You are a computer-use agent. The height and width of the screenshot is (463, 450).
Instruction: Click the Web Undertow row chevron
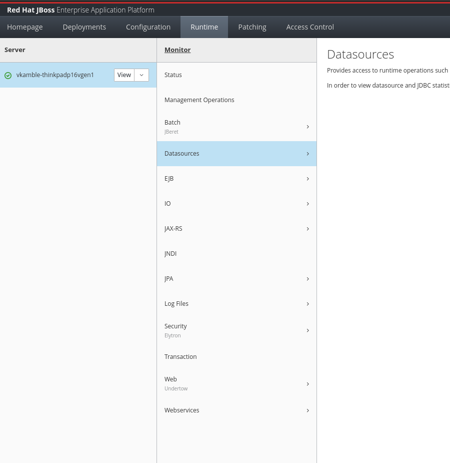pos(307,384)
